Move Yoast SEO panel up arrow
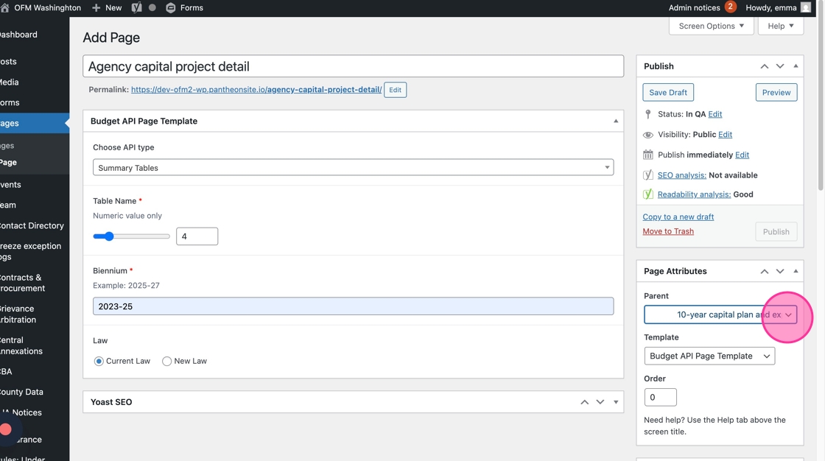This screenshot has height=461, width=825. click(584, 402)
